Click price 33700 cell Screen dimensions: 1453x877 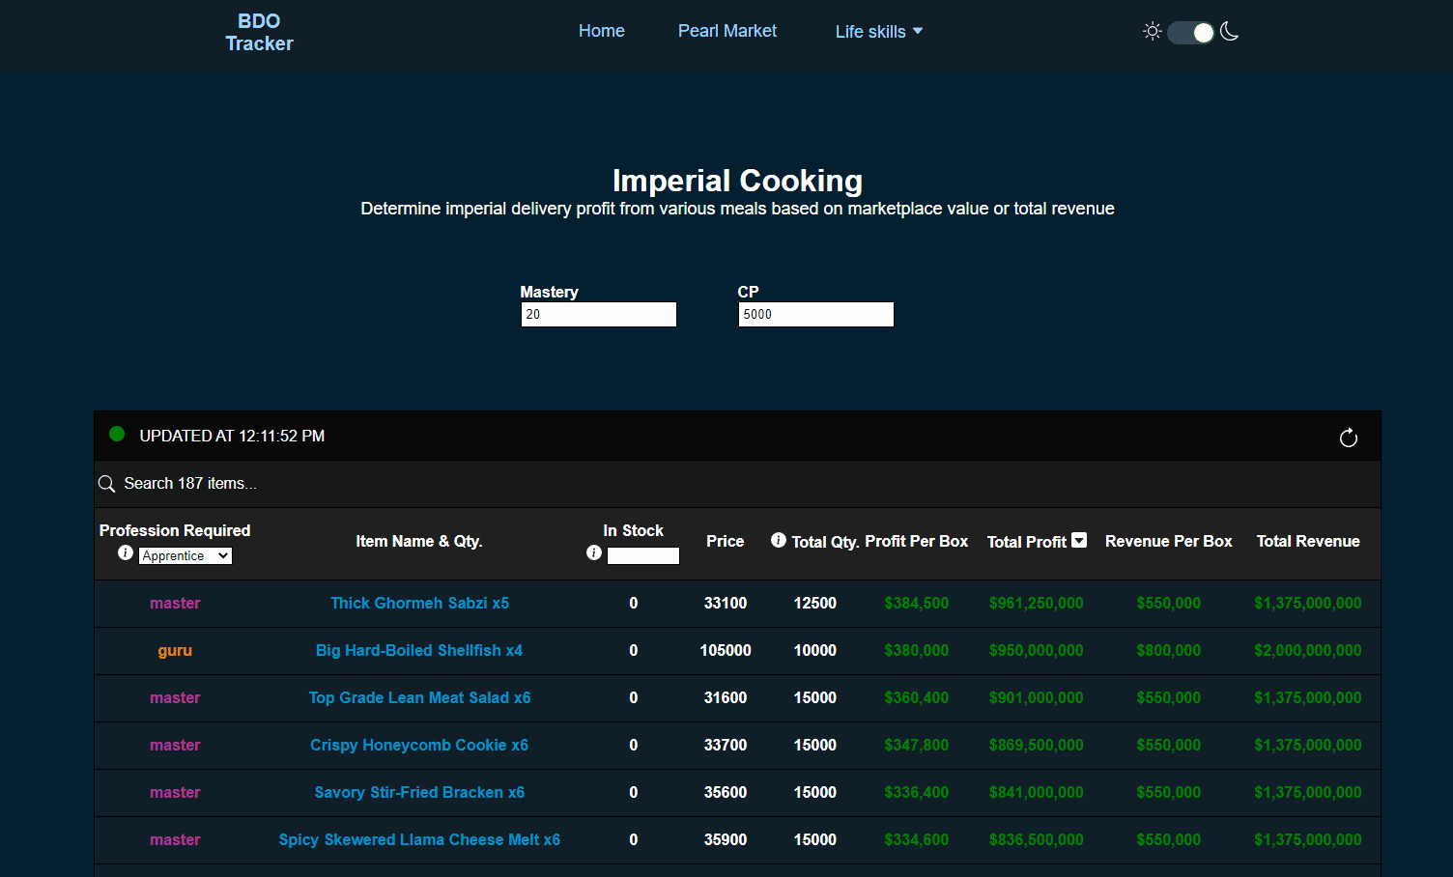[x=726, y=745]
